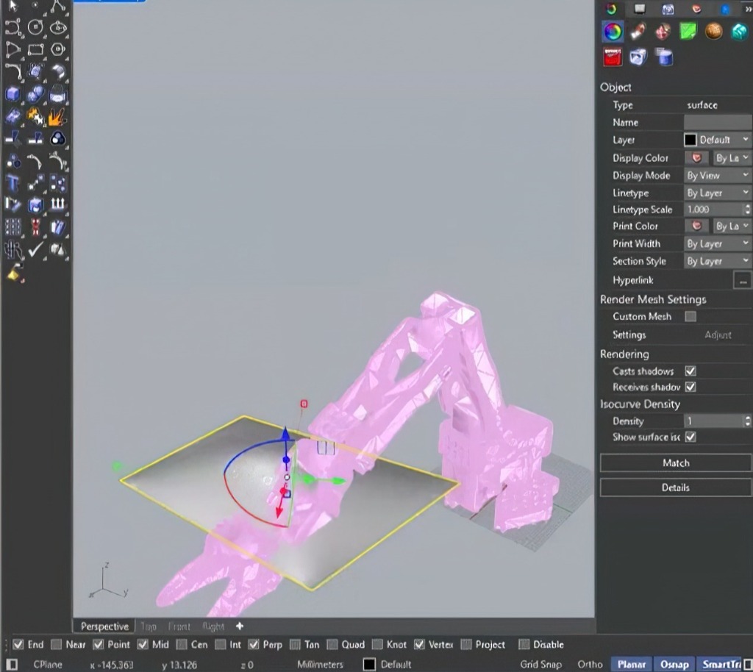The height and width of the screenshot is (672, 753).
Task: Select the Object color wheel properties icon
Action: pos(612,31)
